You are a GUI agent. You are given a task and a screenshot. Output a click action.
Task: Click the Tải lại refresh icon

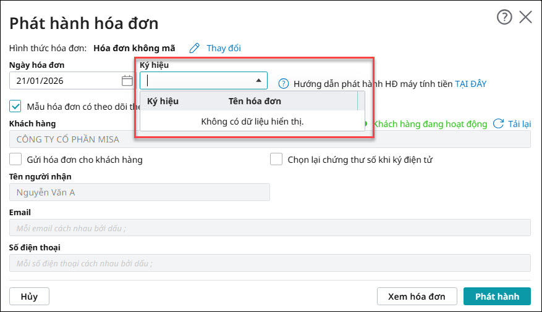pyautogui.click(x=498, y=124)
